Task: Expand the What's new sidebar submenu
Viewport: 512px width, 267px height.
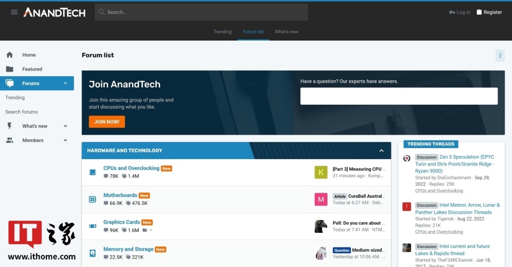Action: (66, 126)
